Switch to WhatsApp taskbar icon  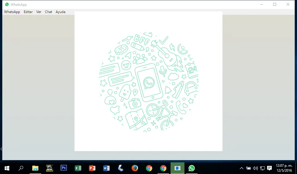tap(191, 168)
